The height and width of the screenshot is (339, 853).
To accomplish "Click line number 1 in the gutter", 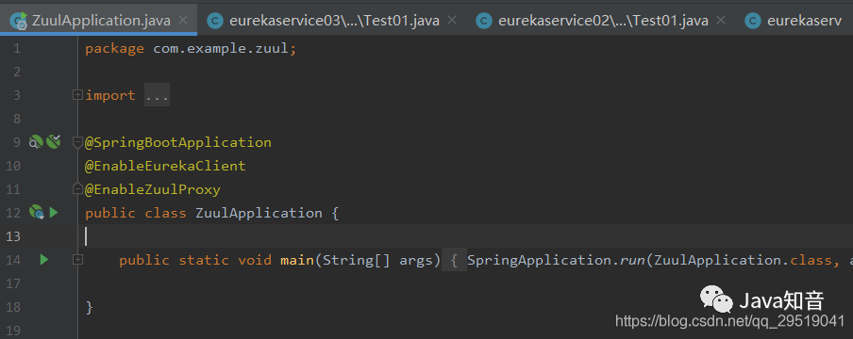I will [16, 48].
